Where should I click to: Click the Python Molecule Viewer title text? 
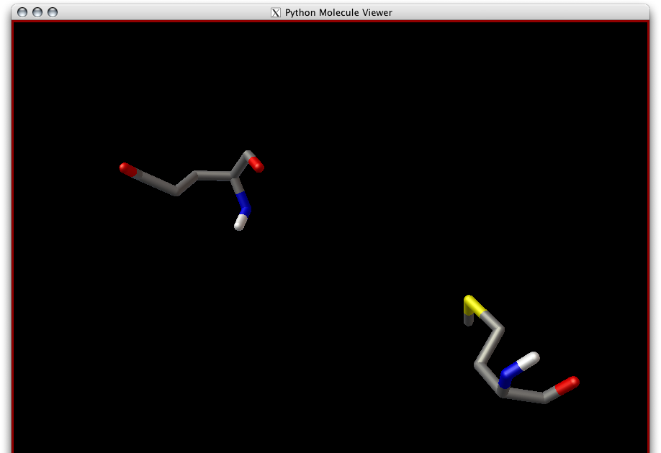coord(339,12)
